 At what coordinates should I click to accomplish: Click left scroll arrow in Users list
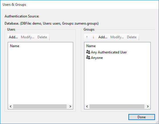[11, 106]
